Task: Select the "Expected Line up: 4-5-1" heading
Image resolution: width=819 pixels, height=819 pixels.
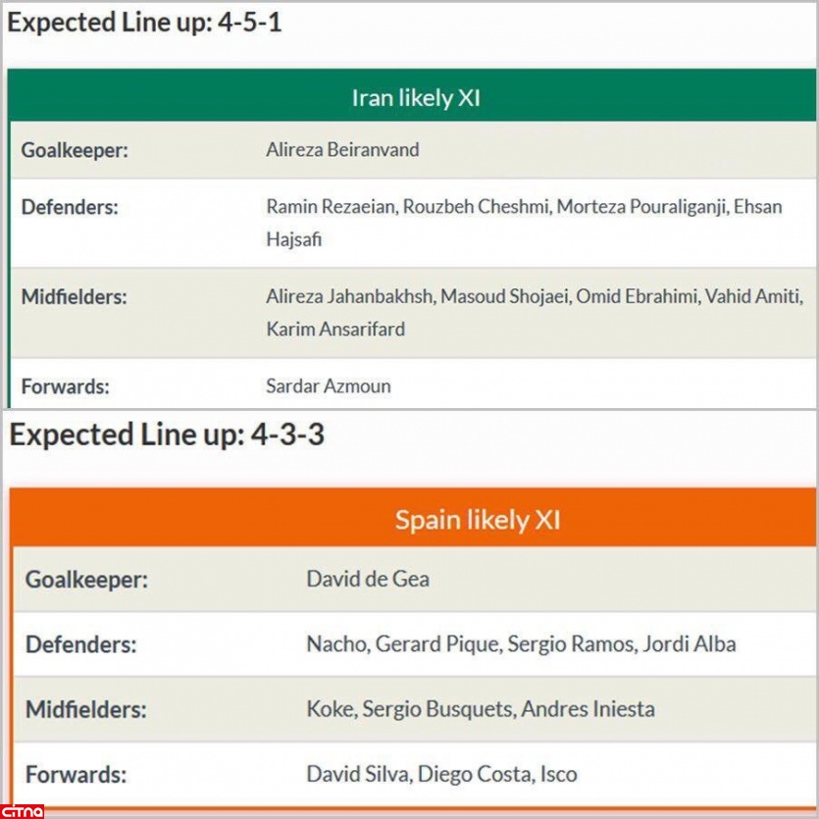Action: pos(144,23)
